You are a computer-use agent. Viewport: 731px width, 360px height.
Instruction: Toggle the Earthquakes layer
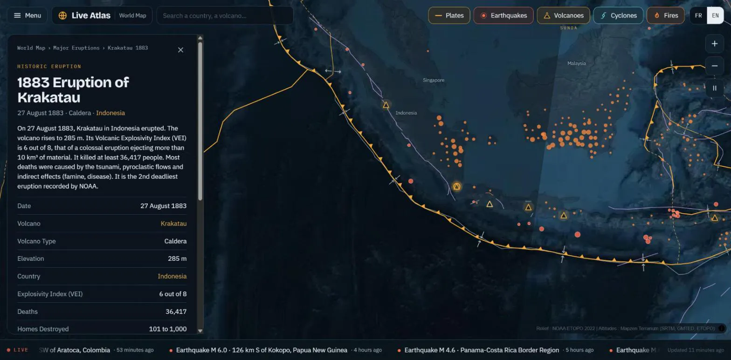(503, 15)
